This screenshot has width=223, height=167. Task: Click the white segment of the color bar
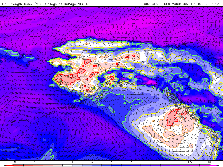[67, 166]
